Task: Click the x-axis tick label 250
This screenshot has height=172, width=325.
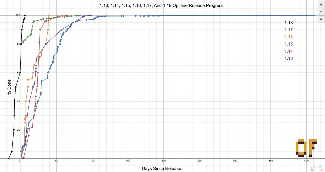Action: tap(199, 161)
